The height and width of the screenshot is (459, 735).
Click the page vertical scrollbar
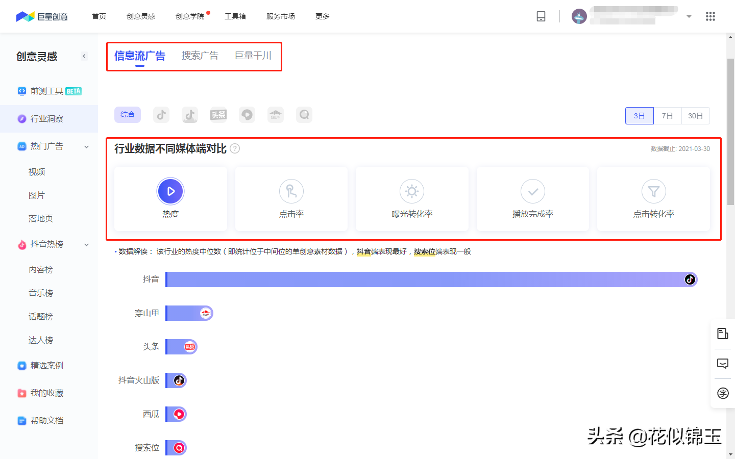(731, 132)
